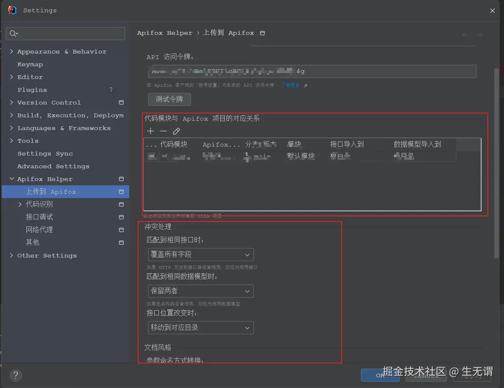This screenshot has height=388, width=504.
Task: Click project icon on 上传到 Apifox row
Action: 121,192
